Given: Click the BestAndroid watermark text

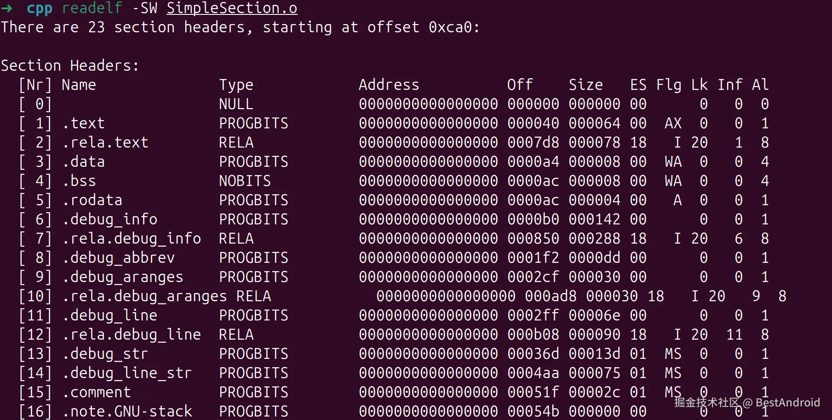Looking at the screenshot, I should pyautogui.click(x=787, y=402).
